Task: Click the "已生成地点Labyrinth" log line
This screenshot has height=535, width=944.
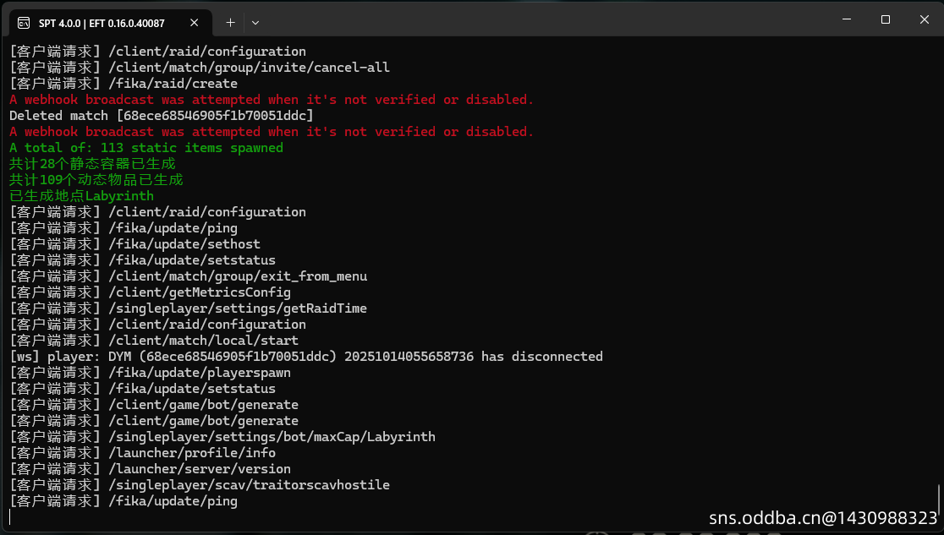Action: coord(81,196)
